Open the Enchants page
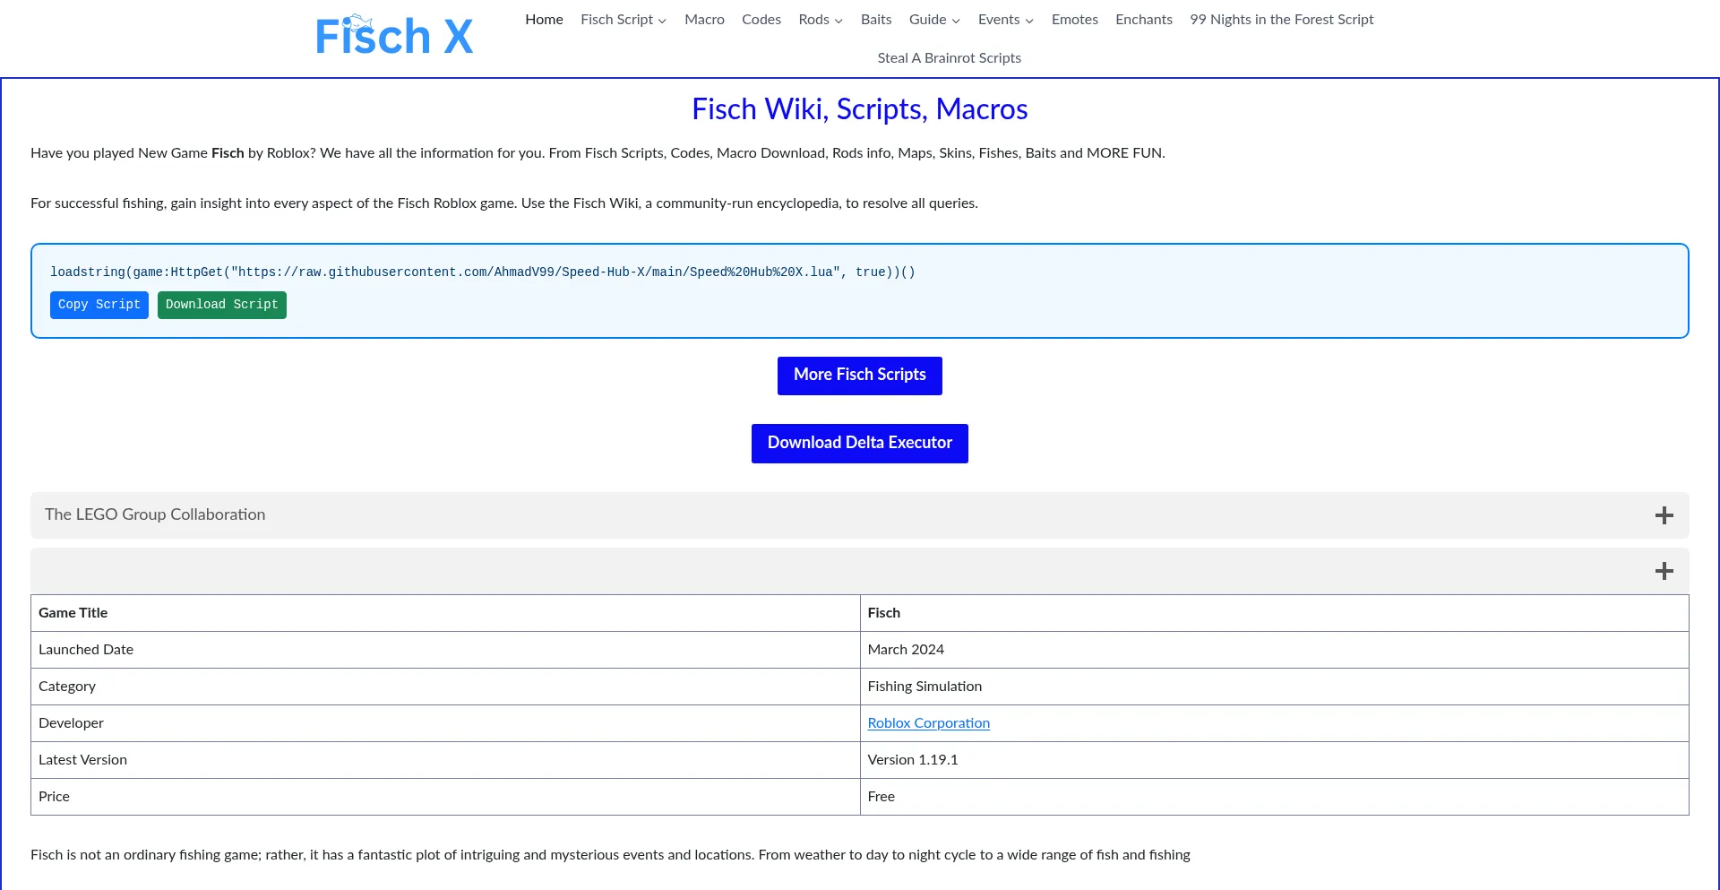Image resolution: width=1720 pixels, height=890 pixels. point(1143,20)
